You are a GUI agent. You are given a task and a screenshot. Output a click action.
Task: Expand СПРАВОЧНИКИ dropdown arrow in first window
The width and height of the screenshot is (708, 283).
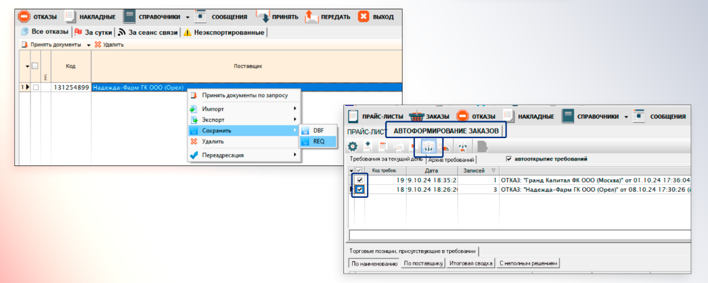187,17
